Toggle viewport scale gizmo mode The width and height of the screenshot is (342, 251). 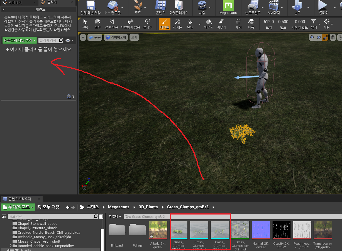pos(325,37)
